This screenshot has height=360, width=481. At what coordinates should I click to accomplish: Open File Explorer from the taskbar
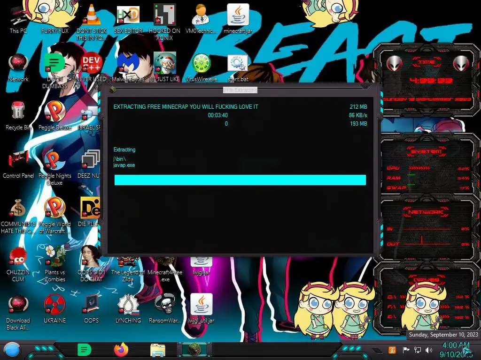(x=158, y=350)
